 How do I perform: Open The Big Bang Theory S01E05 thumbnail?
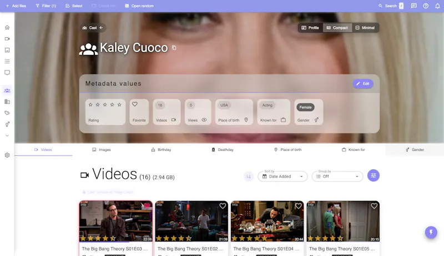coord(343,221)
